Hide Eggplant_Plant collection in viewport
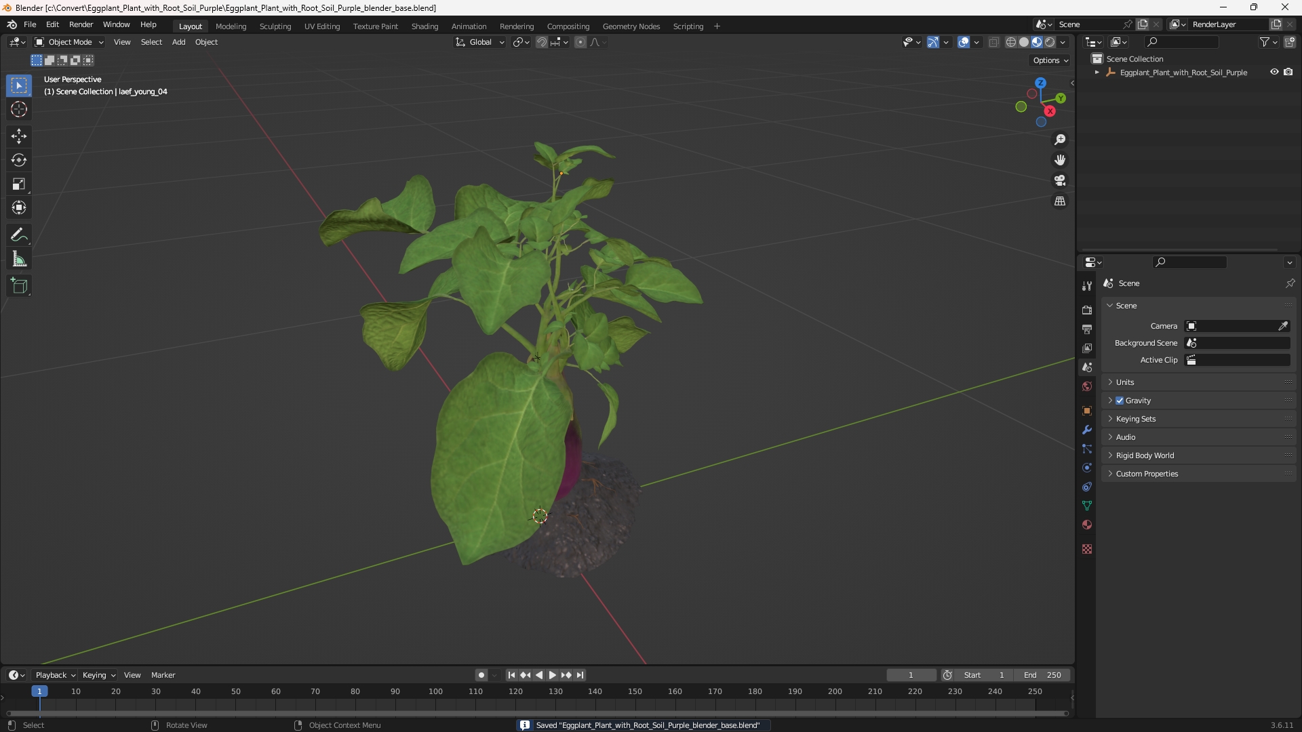The width and height of the screenshot is (1302, 732). tap(1274, 72)
